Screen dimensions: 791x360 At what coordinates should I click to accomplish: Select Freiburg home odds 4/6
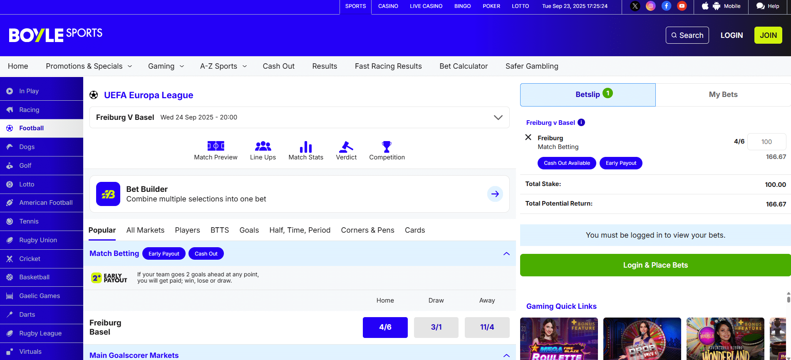(x=385, y=327)
